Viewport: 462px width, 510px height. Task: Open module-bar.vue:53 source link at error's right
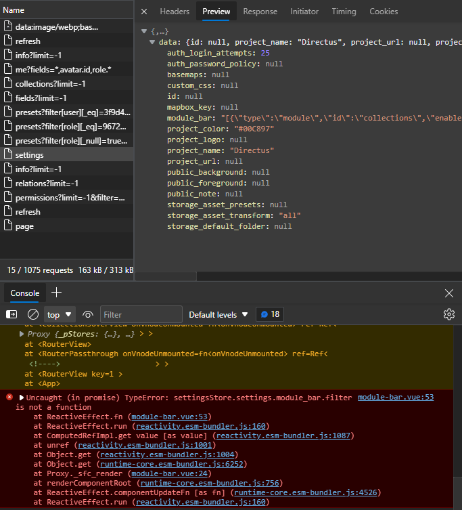tap(396, 397)
